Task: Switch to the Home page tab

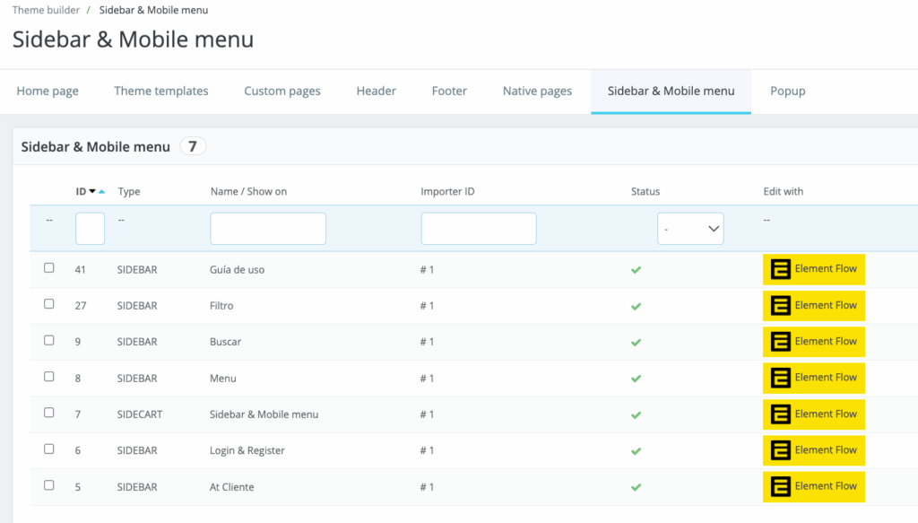Action: pyautogui.click(x=48, y=91)
